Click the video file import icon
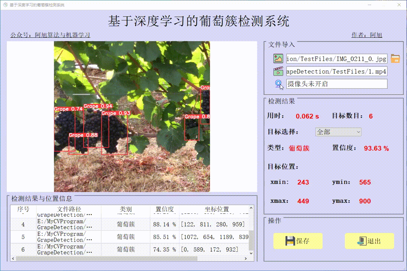 click(278, 71)
